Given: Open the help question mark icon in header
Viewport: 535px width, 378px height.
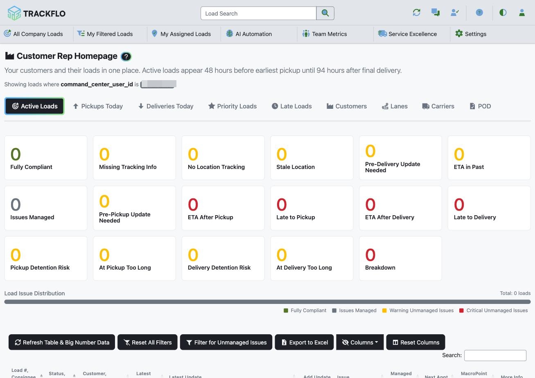Looking at the screenshot, I should click(479, 13).
